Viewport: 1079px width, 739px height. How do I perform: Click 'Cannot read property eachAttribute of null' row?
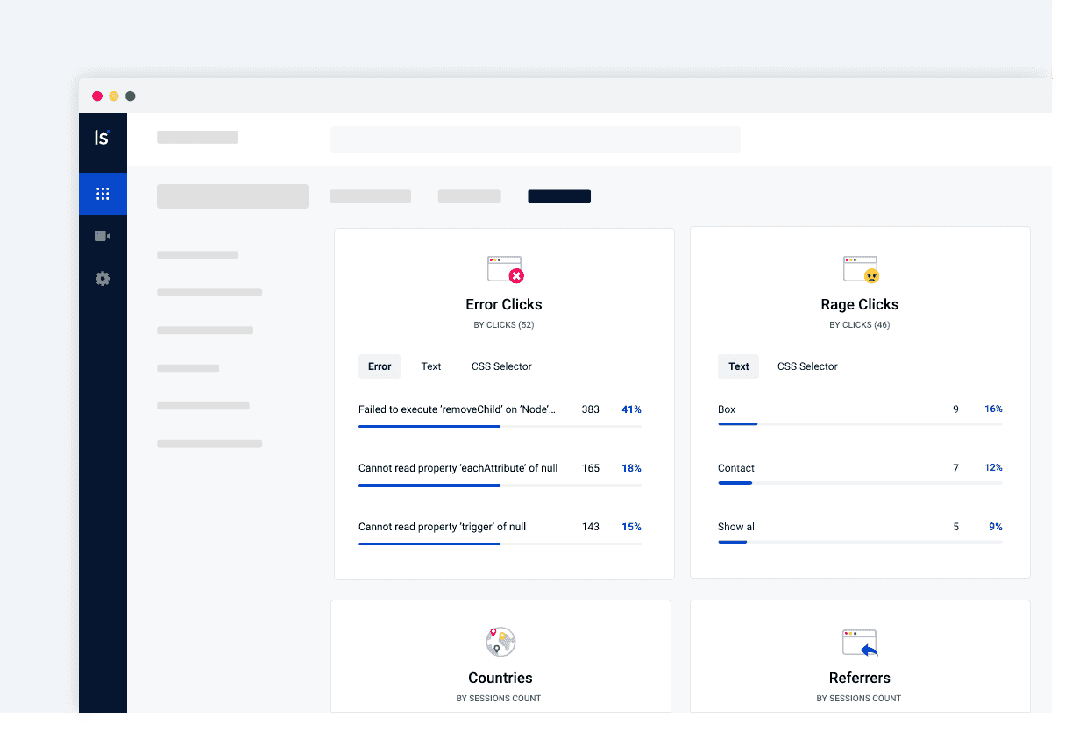(500, 474)
